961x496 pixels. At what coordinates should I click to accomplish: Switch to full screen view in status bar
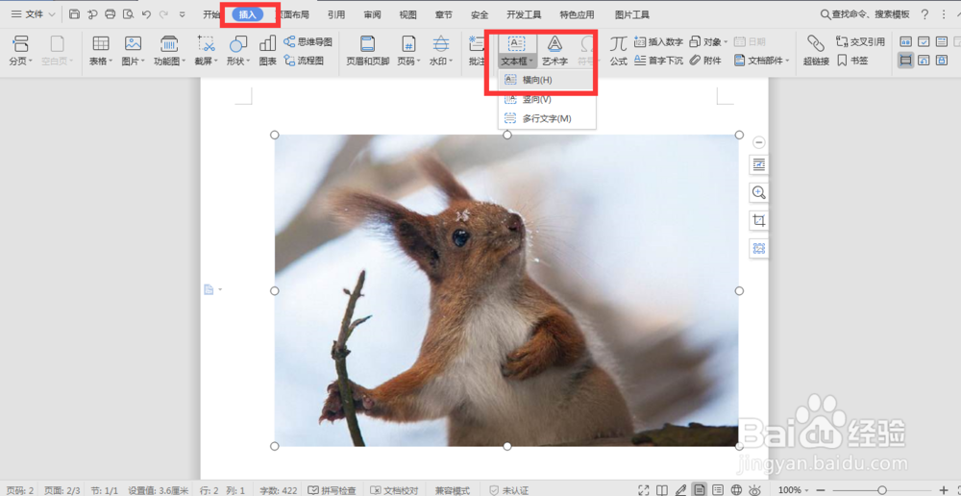(644, 490)
